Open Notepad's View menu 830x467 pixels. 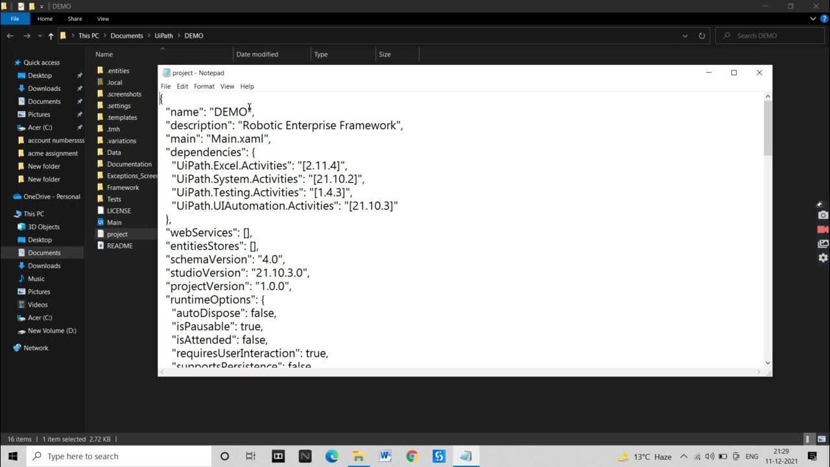(227, 86)
